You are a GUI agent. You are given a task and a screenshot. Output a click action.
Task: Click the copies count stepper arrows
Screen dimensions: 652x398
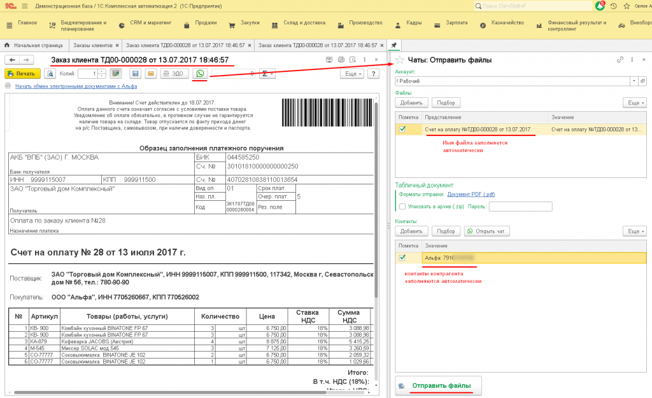point(102,74)
